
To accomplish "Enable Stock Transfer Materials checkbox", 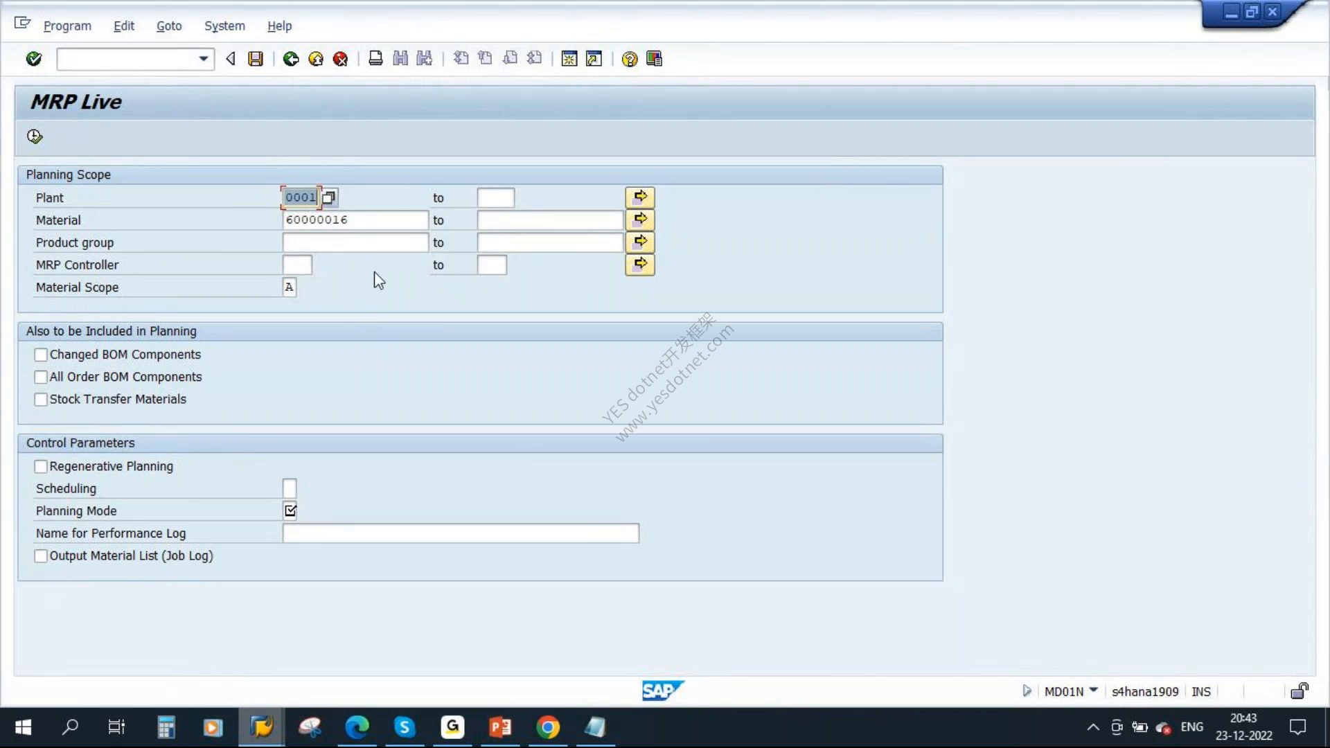I will click(x=41, y=400).
